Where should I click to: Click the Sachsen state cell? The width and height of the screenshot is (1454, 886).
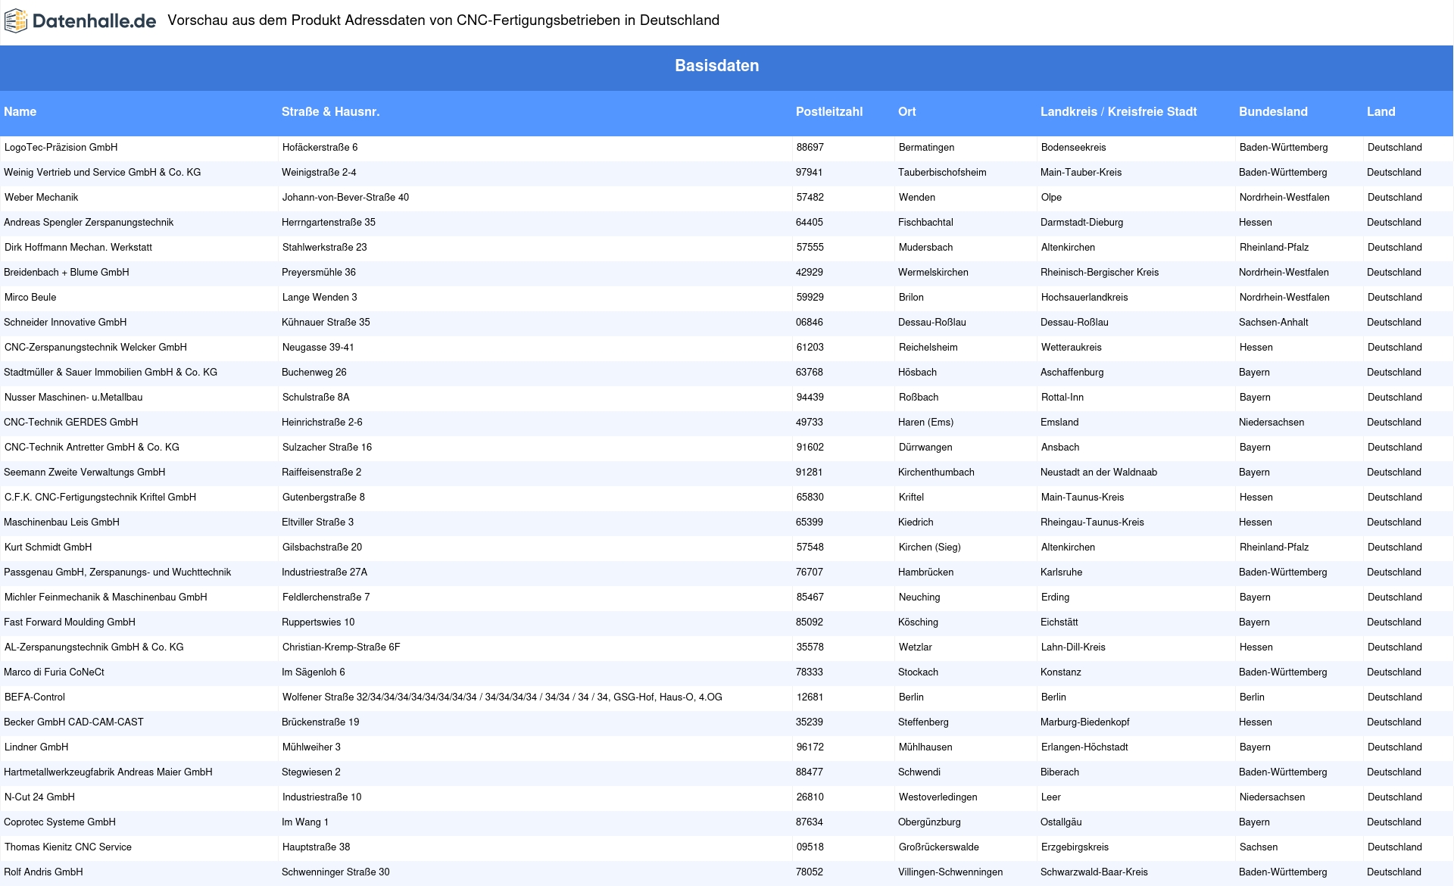click(x=1259, y=847)
